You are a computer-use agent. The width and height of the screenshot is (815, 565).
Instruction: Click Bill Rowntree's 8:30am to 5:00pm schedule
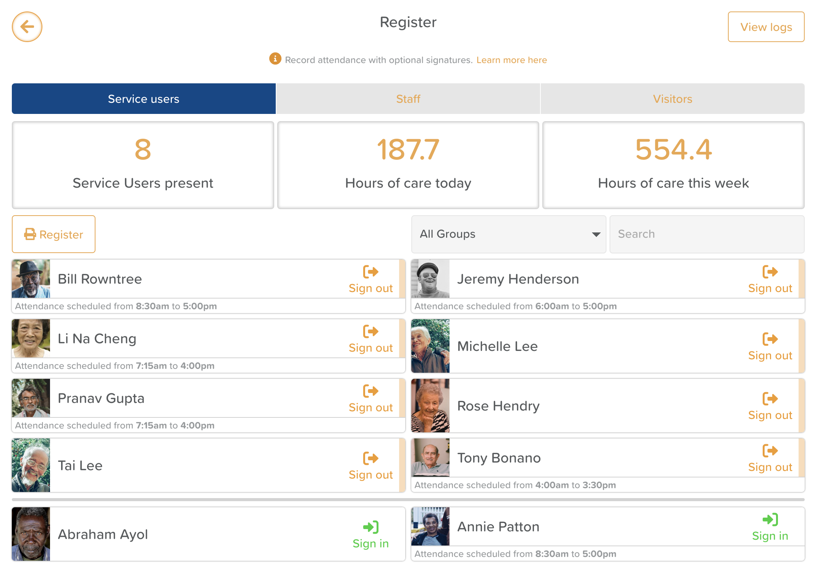click(116, 306)
